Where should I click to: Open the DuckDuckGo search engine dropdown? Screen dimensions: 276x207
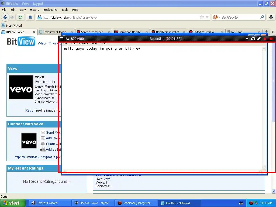point(216,17)
